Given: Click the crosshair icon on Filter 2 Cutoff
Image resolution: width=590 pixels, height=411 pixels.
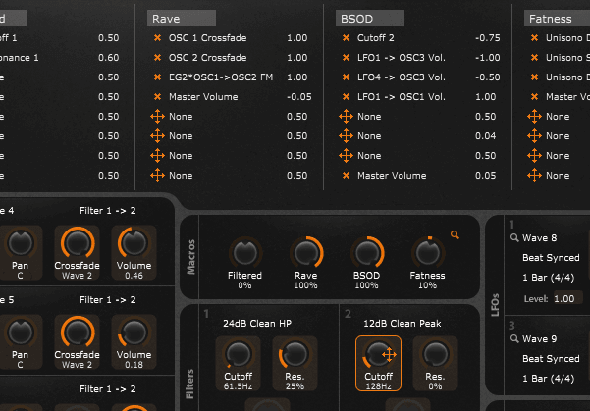Looking at the screenshot, I should [x=388, y=354].
